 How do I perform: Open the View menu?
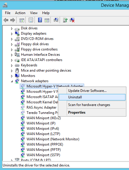(x=34, y=13)
